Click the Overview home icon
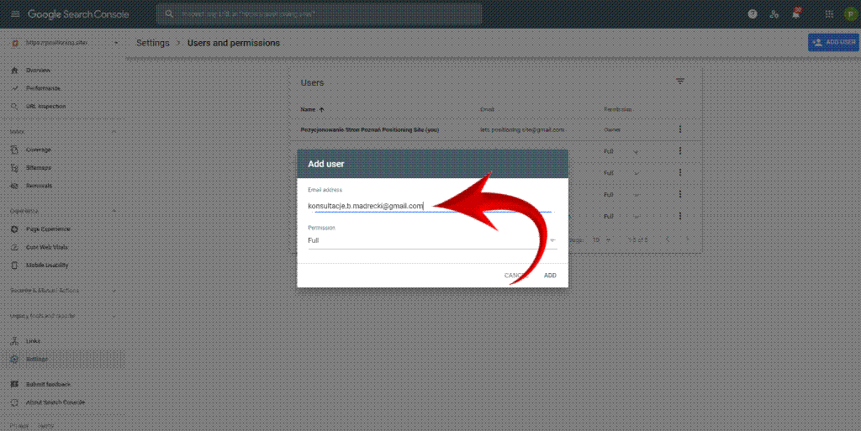This screenshot has height=431, width=861. tap(15, 71)
